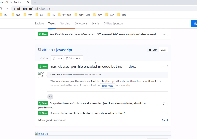197x139 pixels.
Task: Open the 微信公众号 bookmark folder
Action: [x=82, y=15]
